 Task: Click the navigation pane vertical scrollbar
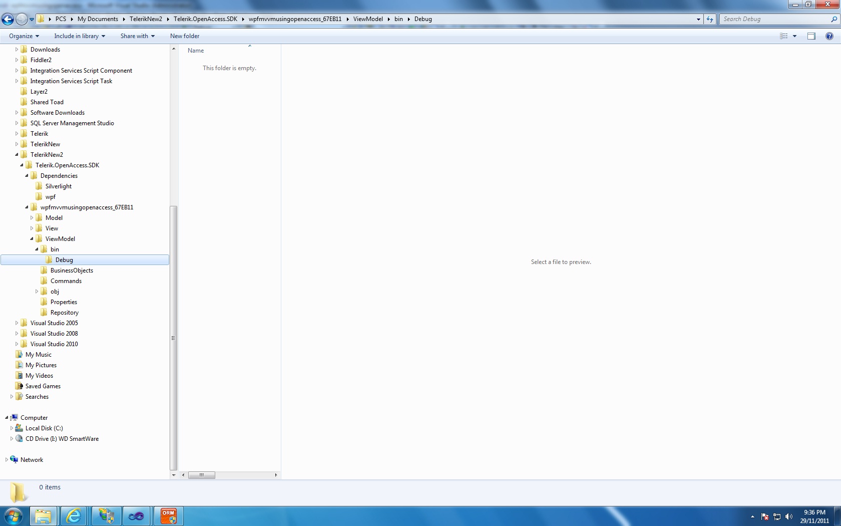174,338
